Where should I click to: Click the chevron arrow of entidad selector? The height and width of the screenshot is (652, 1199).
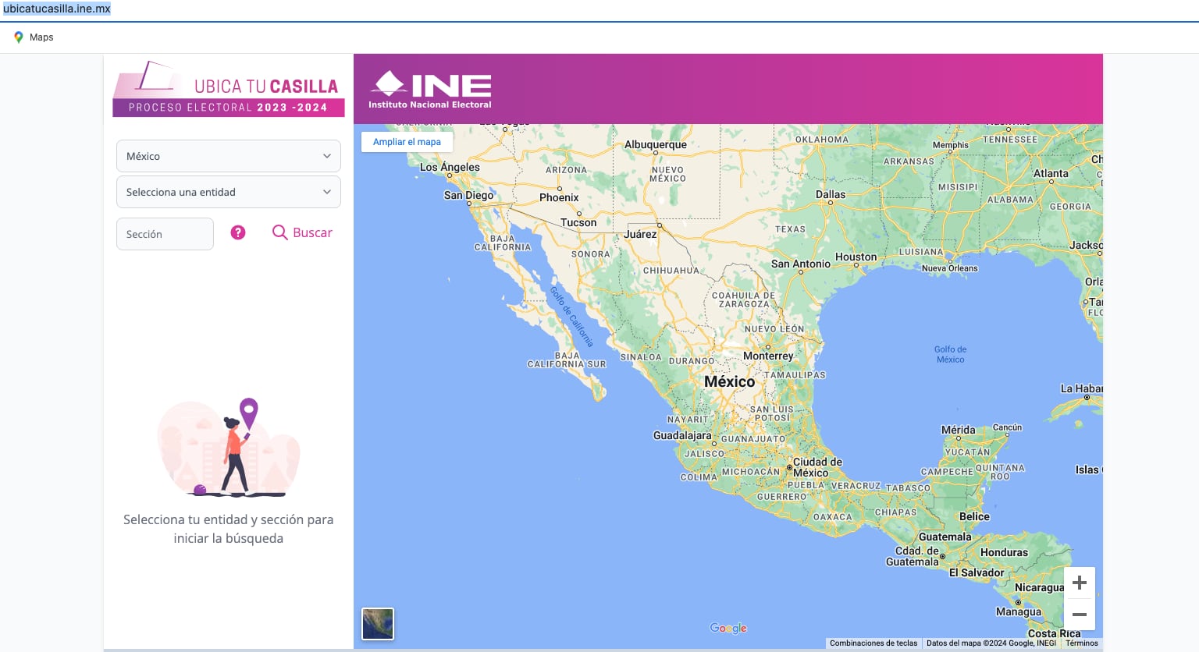click(x=327, y=192)
